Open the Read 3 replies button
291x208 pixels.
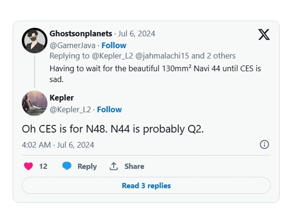coord(146,185)
